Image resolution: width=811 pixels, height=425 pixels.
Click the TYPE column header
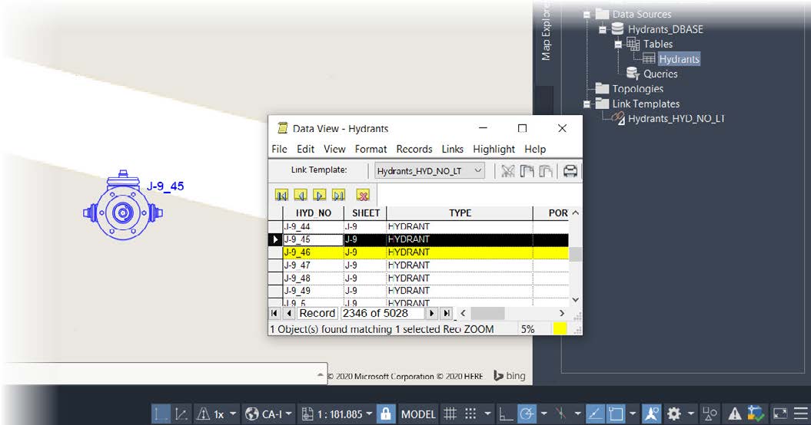click(460, 212)
